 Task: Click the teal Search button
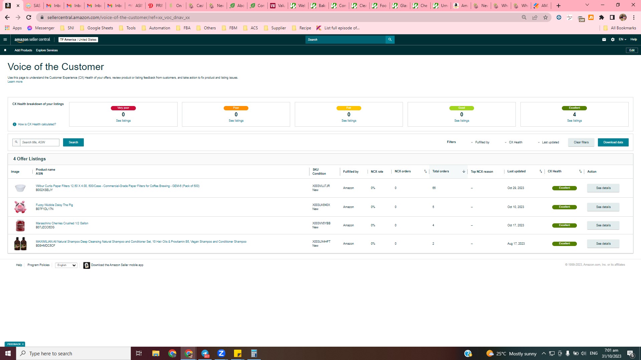73,142
